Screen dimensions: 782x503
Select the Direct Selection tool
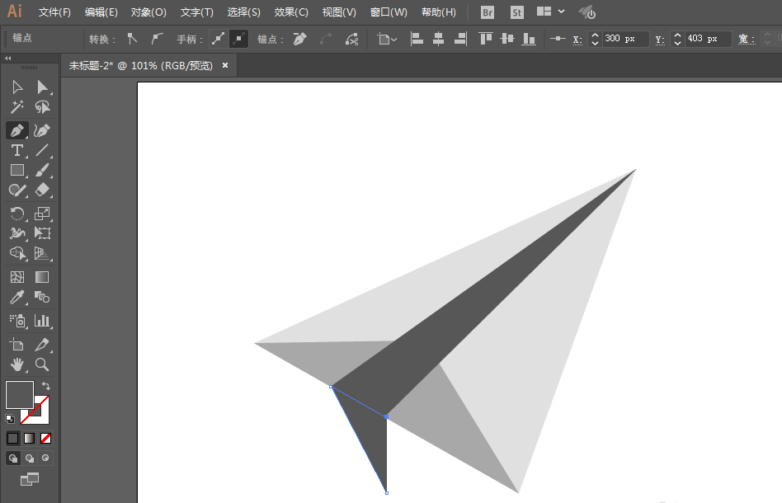[x=42, y=87]
